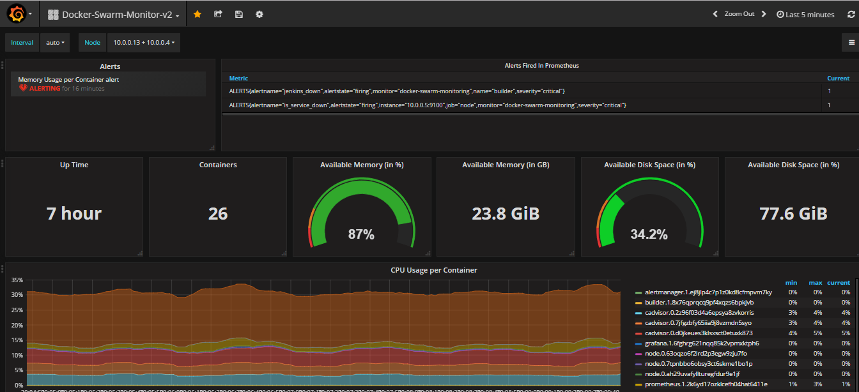
Task: Open the Grafana logo main menu
Action: (x=19, y=13)
